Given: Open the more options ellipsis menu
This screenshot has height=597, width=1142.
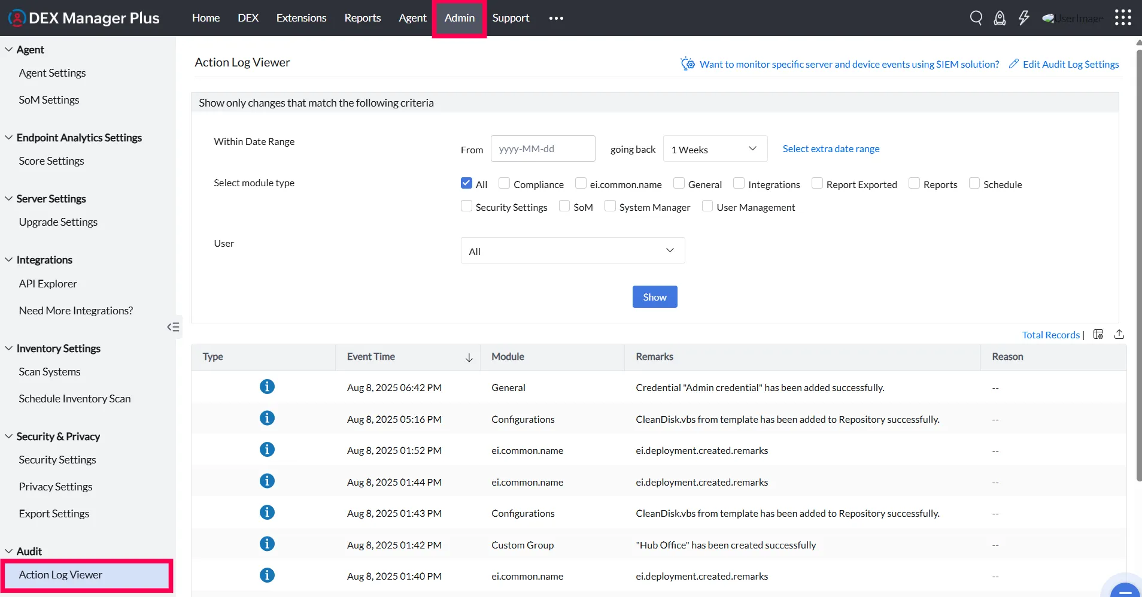Looking at the screenshot, I should click(x=556, y=18).
